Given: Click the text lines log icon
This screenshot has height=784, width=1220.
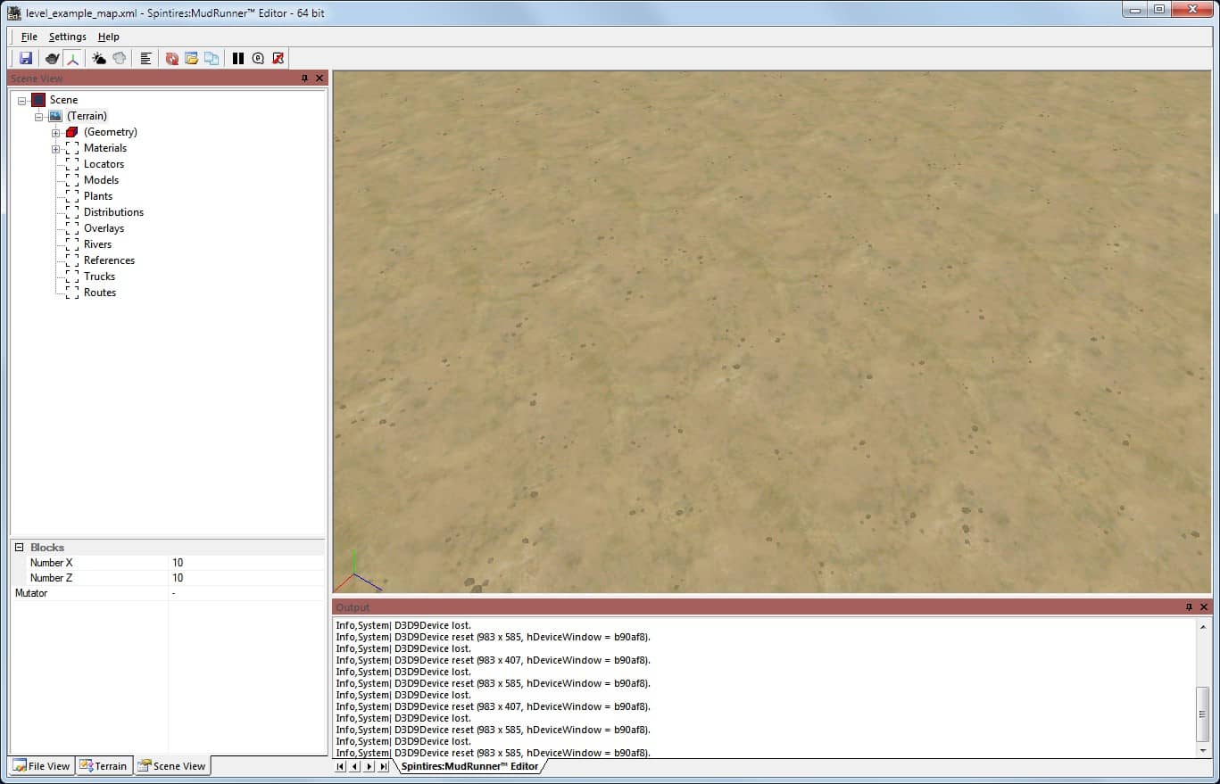Looking at the screenshot, I should [145, 58].
